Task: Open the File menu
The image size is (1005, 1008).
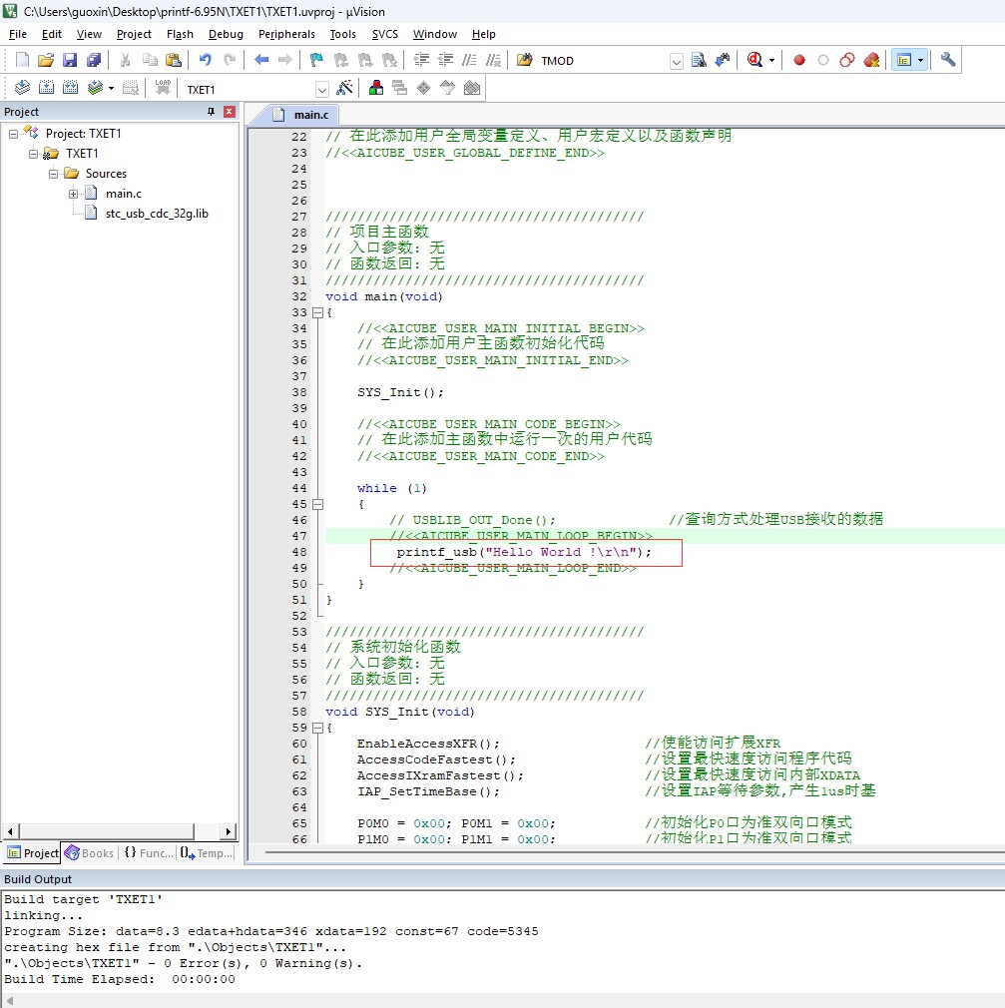Action: [17, 34]
